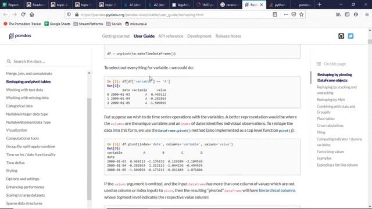Show the sidebars toolbar icon
This screenshot has width=372, height=209.
[x=347, y=15]
